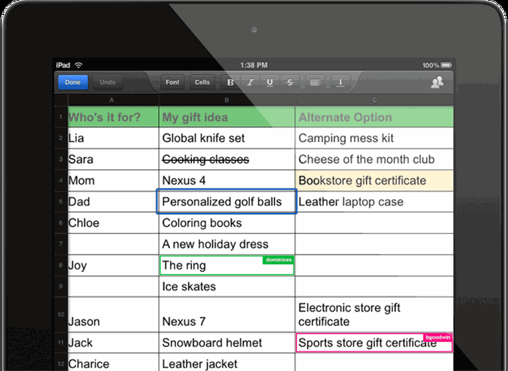This screenshot has width=508, height=371.
Task: Tap the pink 'bgoodwin' collaborator tag
Action: [438, 337]
